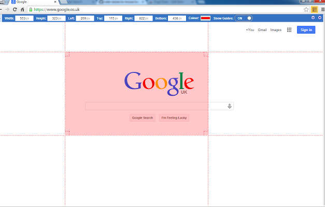This screenshot has width=325, height=207.
Task: Edit the ruler Height field
Action: (x=56, y=19)
